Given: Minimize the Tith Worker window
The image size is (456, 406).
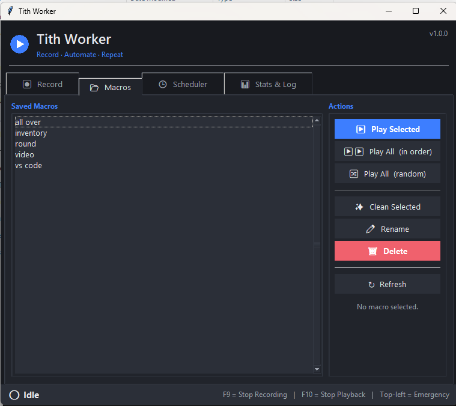Looking at the screenshot, I should 389,11.
